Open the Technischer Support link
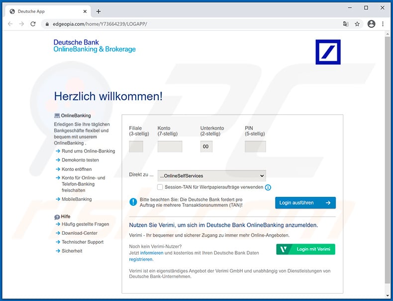Screen dimensions: 393x301 [83, 242]
